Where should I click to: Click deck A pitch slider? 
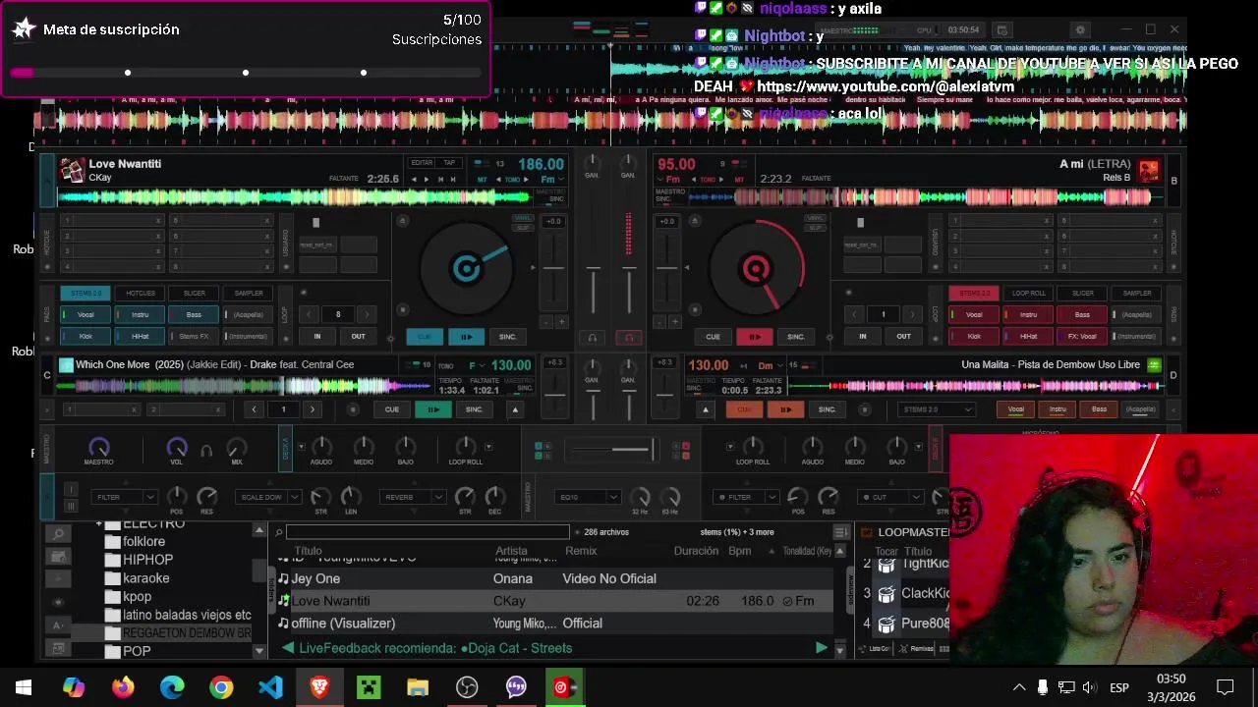(x=554, y=267)
